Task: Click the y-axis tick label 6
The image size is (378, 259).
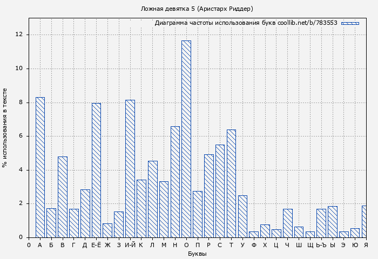Action: click(x=21, y=136)
